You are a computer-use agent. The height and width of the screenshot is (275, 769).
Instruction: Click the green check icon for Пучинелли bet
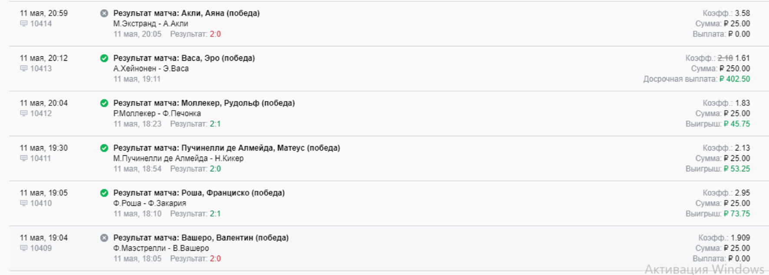click(104, 148)
